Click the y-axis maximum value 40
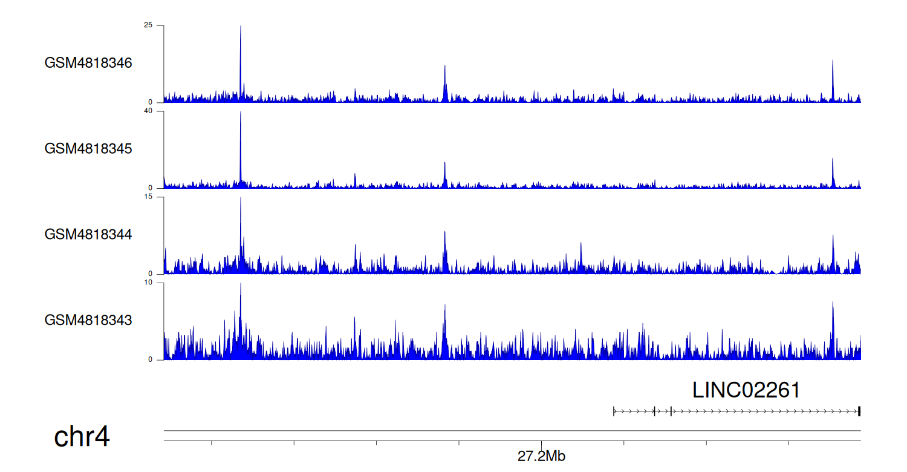Viewport: 907px width, 472px height. click(148, 111)
